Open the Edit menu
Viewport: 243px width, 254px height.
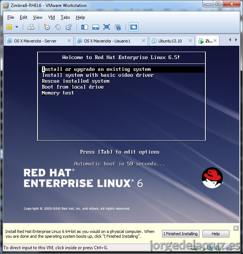point(24,17)
